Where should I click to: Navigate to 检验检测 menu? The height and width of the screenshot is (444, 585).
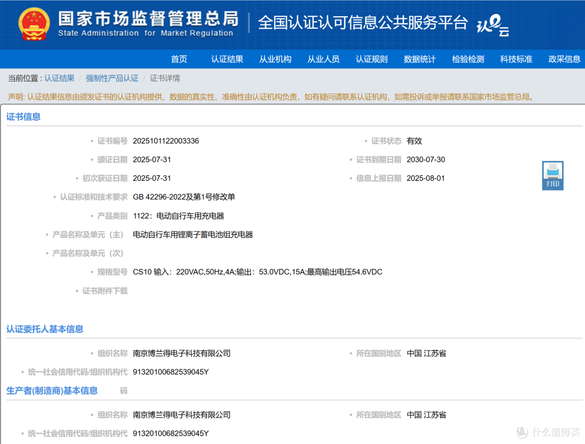coord(468,59)
